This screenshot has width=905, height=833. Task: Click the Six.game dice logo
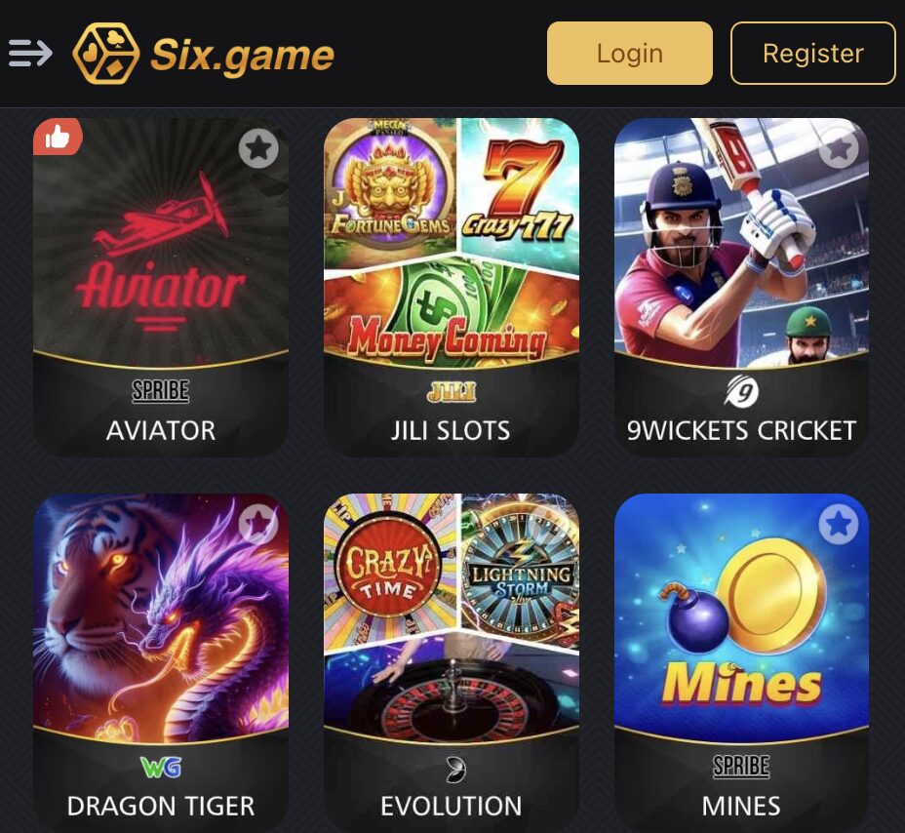tap(106, 53)
